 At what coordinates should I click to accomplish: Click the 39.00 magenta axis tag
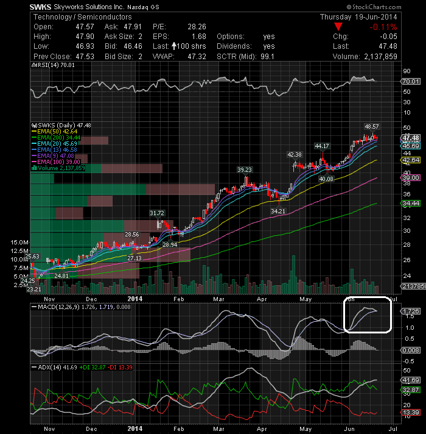click(411, 178)
